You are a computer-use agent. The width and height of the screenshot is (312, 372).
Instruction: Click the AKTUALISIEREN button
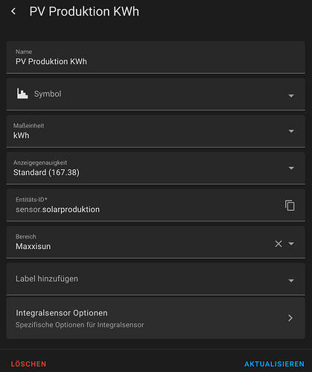coord(274,364)
